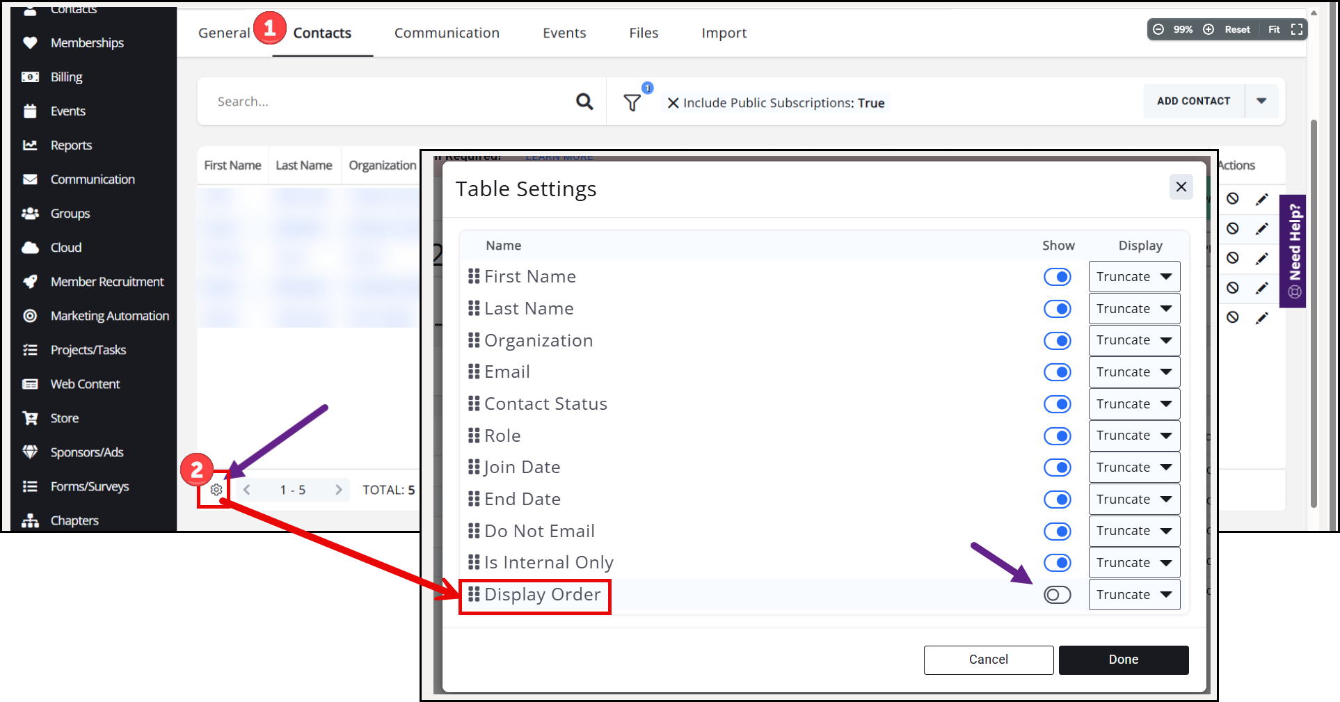Open Display Order's Truncate dropdown
1340x702 pixels.
[1133, 595]
